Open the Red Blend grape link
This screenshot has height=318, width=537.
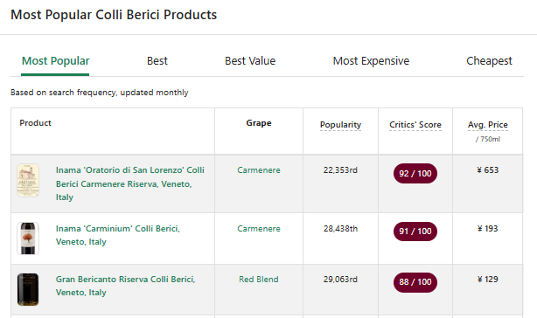coord(259,279)
